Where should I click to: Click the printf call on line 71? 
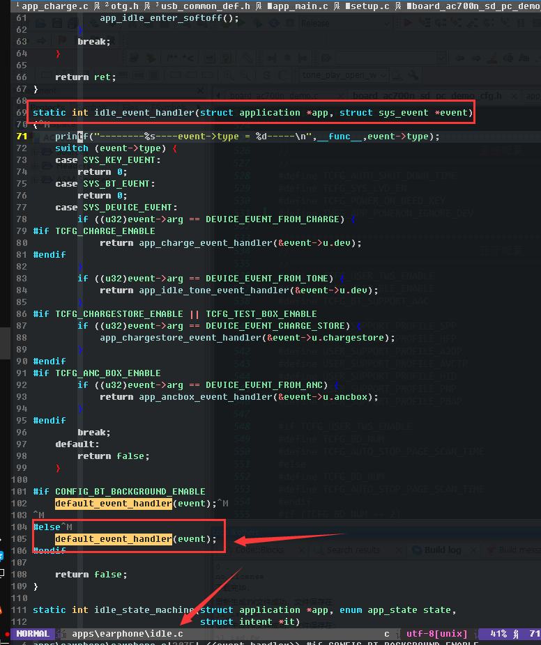[72, 136]
